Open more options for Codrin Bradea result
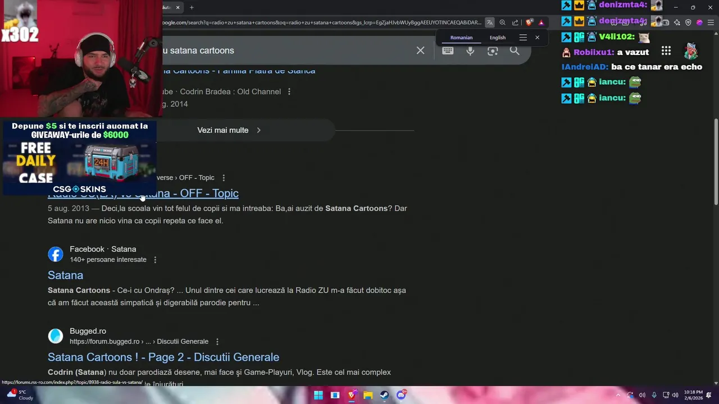Screen dimensions: 719x404 pyautogui.click(x=289, y=91)
